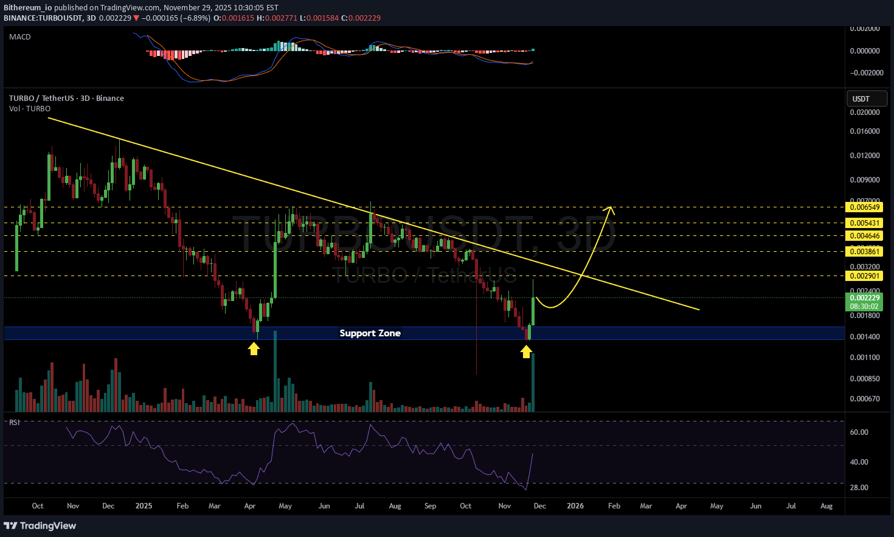
Task: Click the 2026 label on the time axis
Action: click(x=575, y=506)
